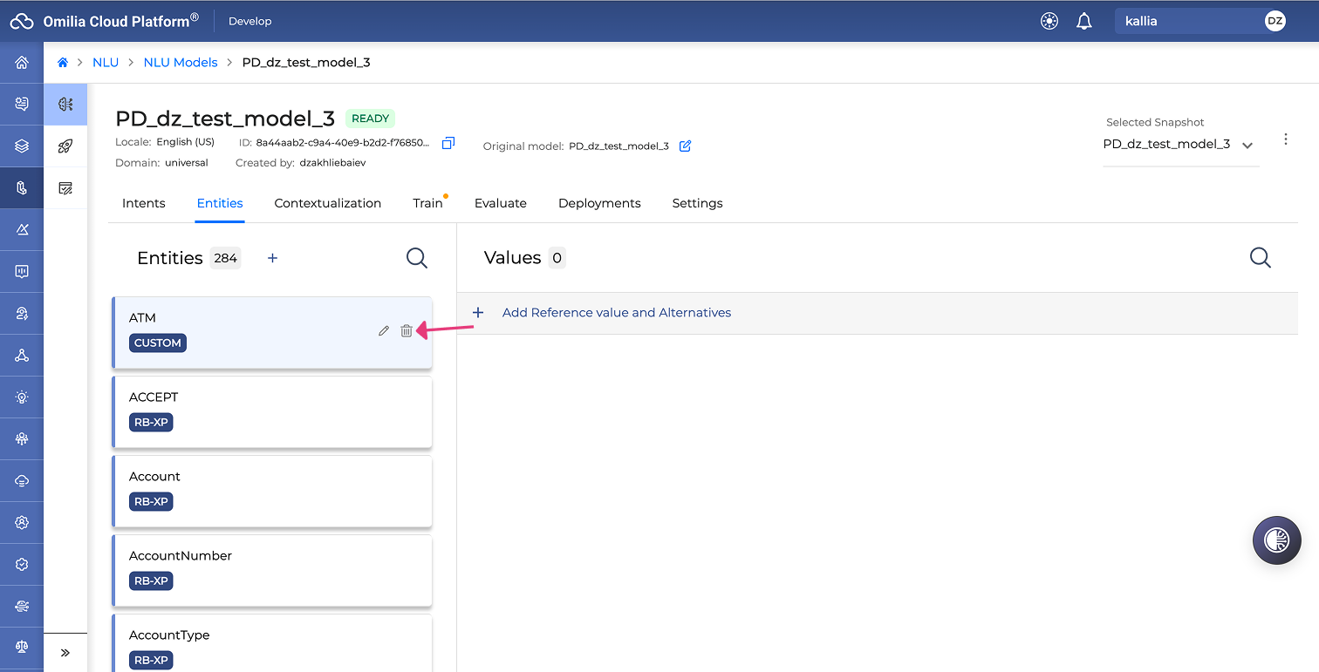Viewport: 1319px width, 672px height.
Task: Open the floating assistant chat button
Action: click(x=1276, y=540)
